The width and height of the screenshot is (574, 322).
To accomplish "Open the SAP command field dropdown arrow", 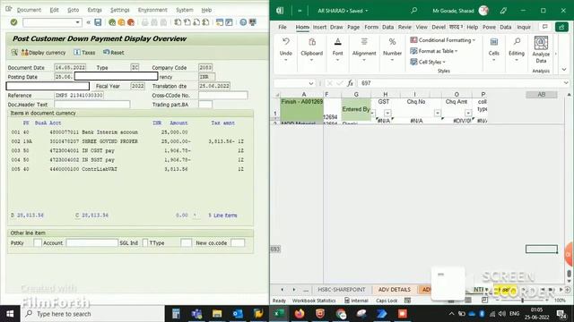I will [78, 22].
